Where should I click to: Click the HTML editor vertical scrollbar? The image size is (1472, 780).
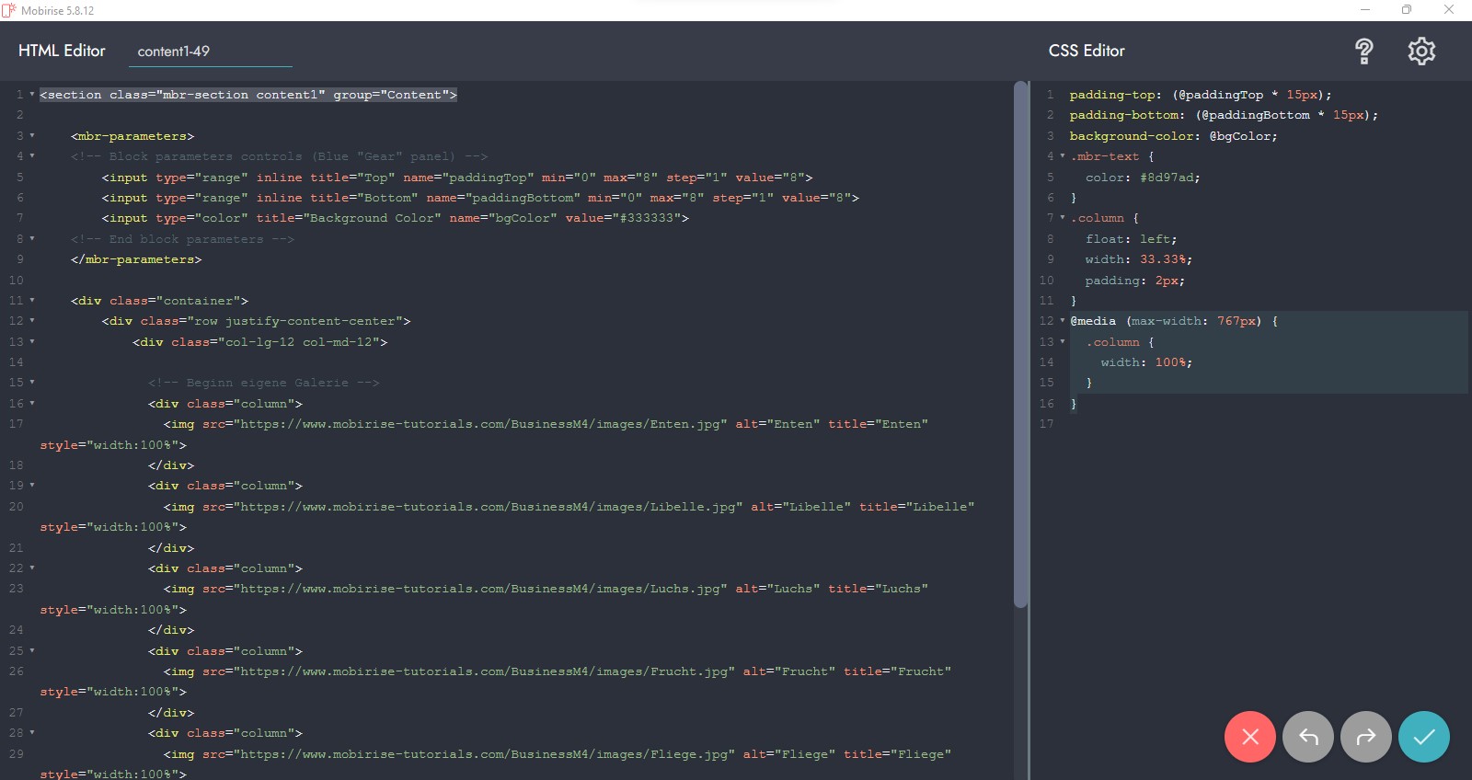click(x=1019, y=345)
